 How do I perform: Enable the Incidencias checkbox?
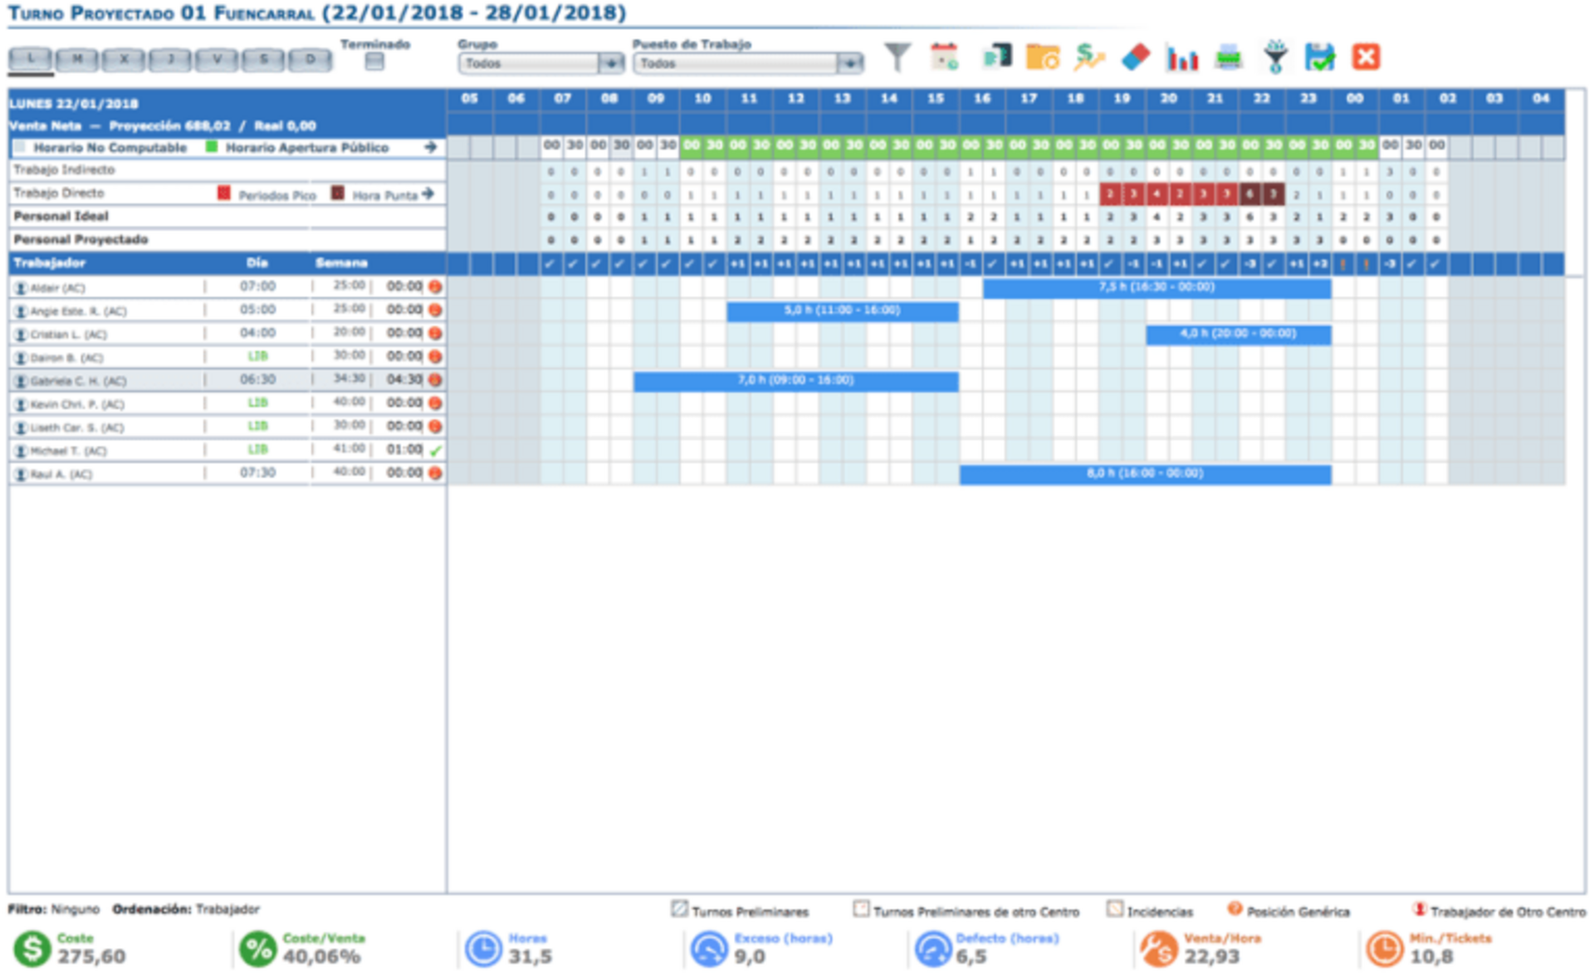(1115, 909)
